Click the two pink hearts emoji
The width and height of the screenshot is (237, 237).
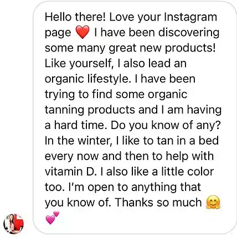53,218
